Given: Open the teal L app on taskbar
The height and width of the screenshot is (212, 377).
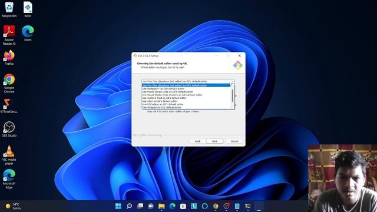Looking at the screenshot, I should (x=194, y=206).
